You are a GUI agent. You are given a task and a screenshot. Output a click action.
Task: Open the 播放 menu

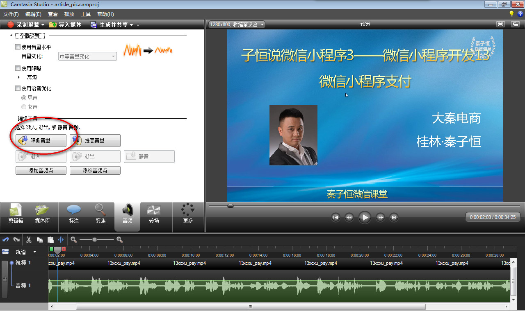tap(69, 14)
